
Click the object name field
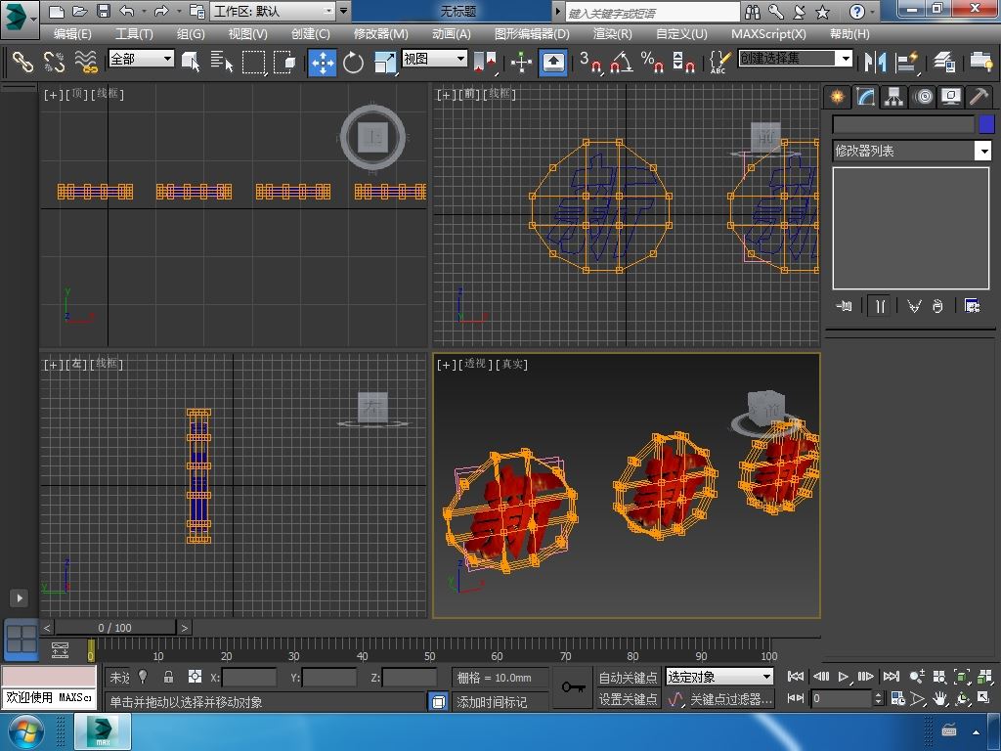pos(904,124)
